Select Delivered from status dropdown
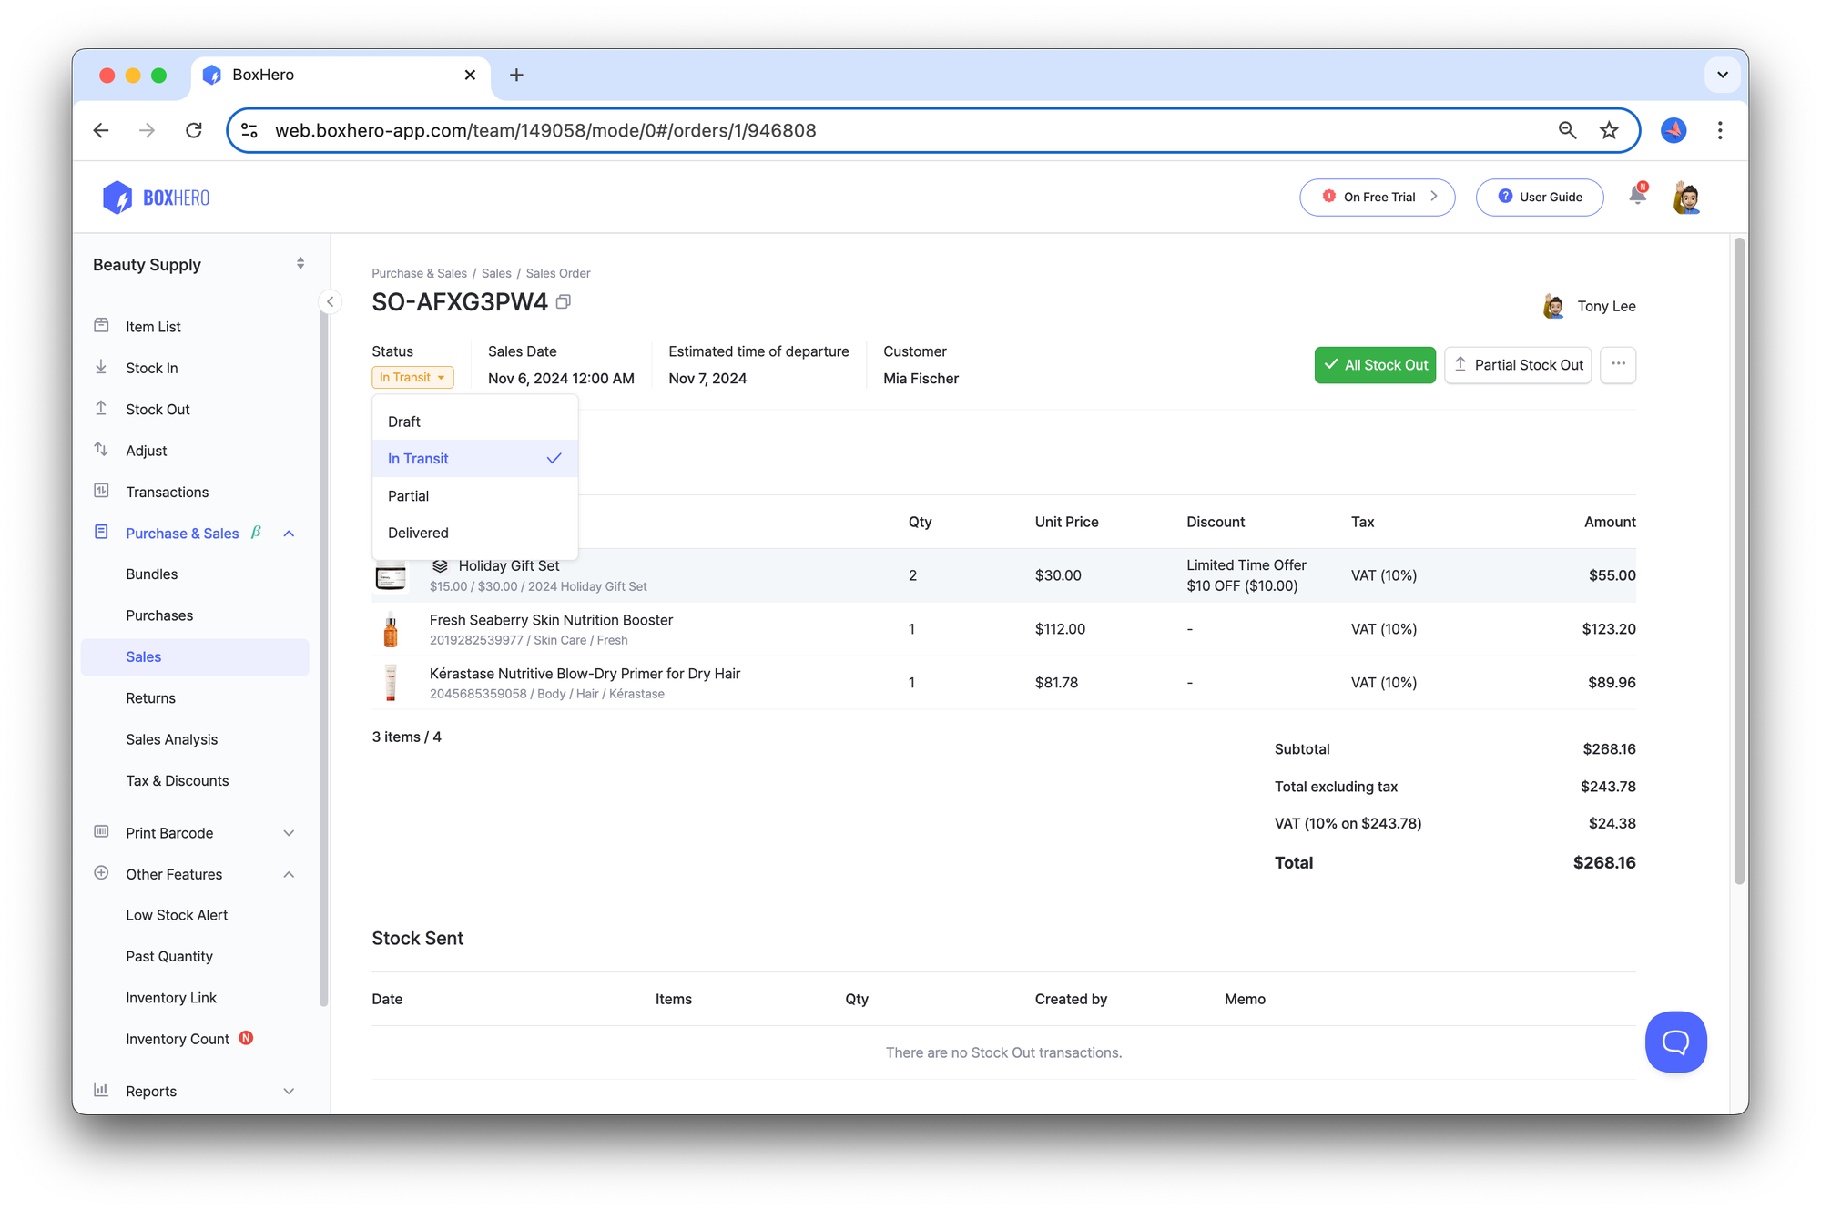This screenshot has height=1210, width=1821. [417, 532]
